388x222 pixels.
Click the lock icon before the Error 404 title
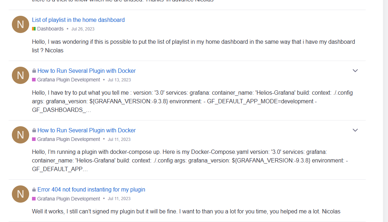[34, 190]
